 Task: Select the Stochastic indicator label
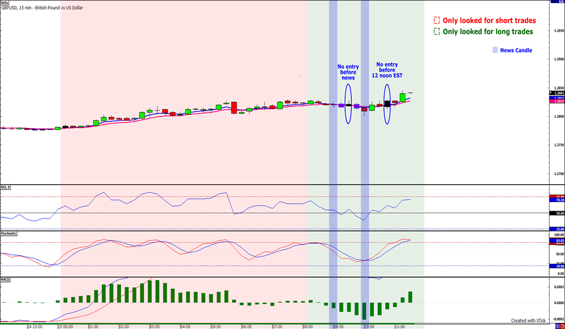[9, 233]
